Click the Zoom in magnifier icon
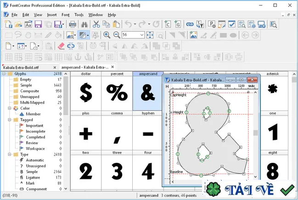Viewport: 298px width, 200px height. (x=107, y=35)
